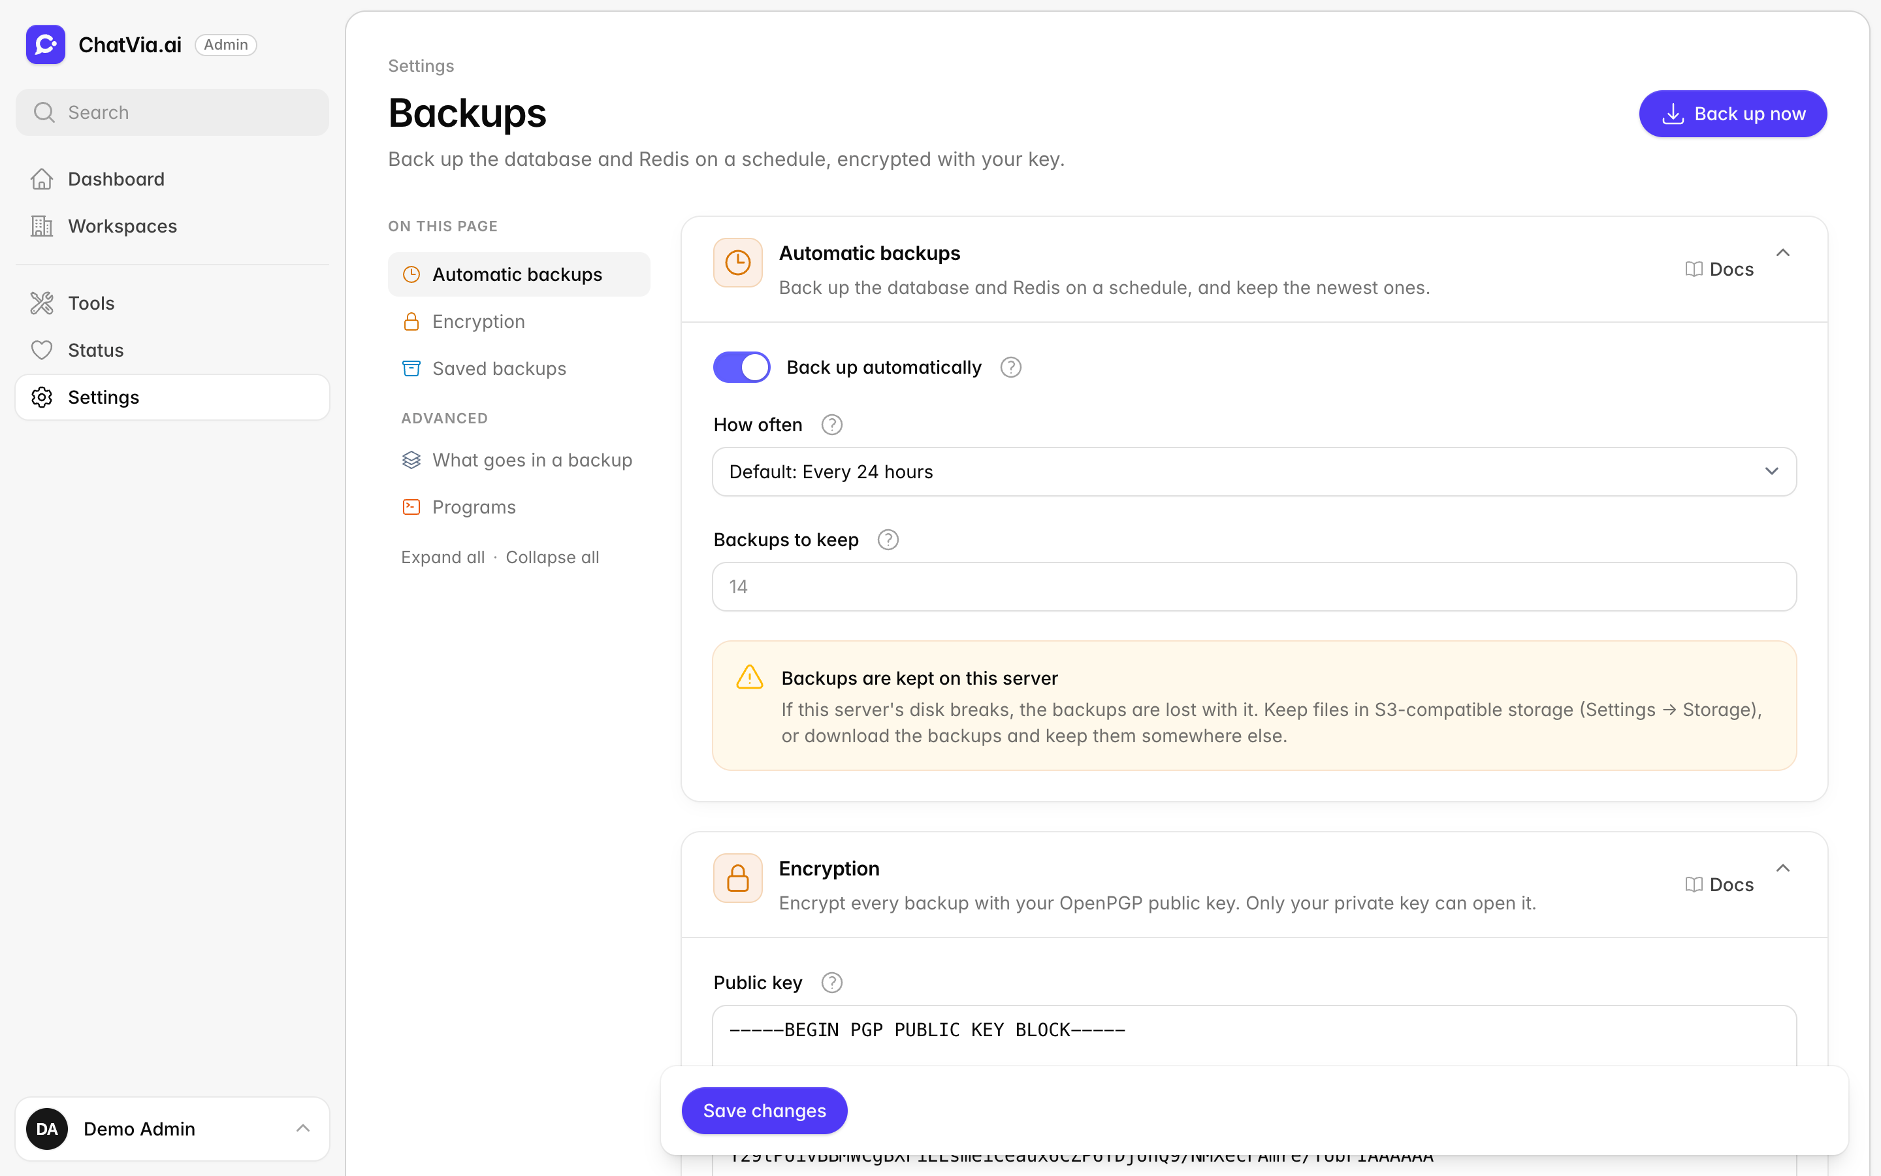Click the Back up now button
The height and width of the screenshot is (1176, 1881).
click(1733, 114)
